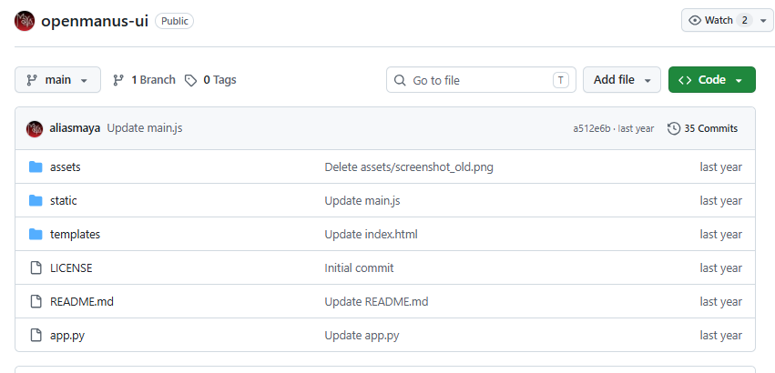Viewport: 775px width, 373px height.
Task: Open the templates folder
Action: 75,234
